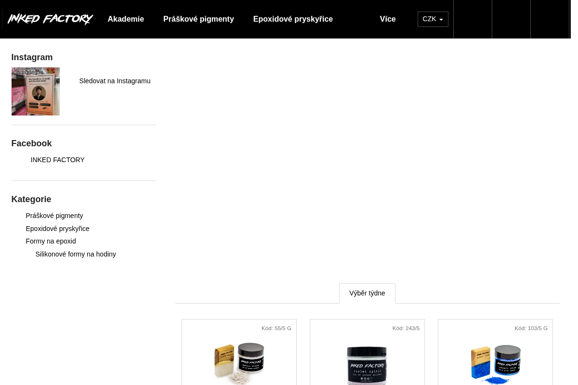The height and width of the screenshot is (385, 578).
Task: Follow the Sledovat na Instagramu link
Action: click(115, 81)
